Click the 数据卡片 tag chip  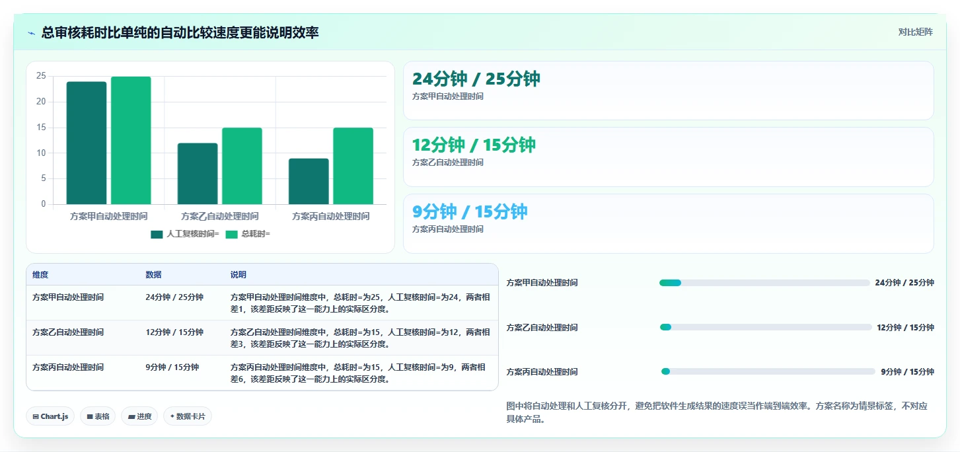click(188, 416)
